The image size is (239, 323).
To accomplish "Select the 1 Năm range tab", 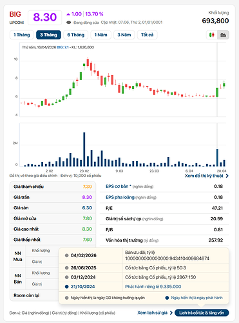I will pyautogui.click(x=100, y=35).
